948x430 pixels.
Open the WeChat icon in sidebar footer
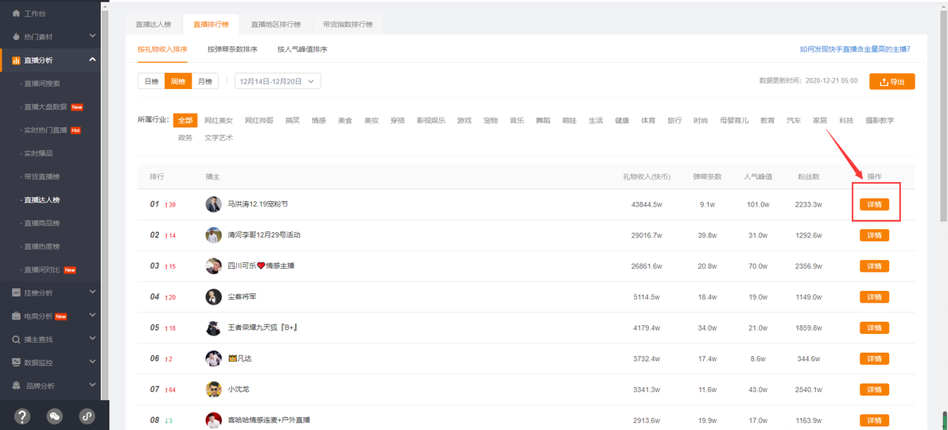55,416
